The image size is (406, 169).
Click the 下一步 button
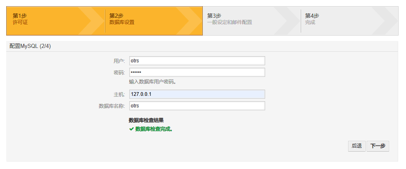(x=378, y=146)
